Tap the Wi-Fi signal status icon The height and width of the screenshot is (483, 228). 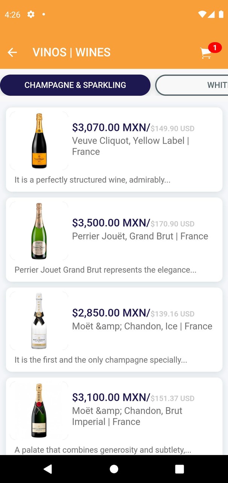tap(202, 14)
